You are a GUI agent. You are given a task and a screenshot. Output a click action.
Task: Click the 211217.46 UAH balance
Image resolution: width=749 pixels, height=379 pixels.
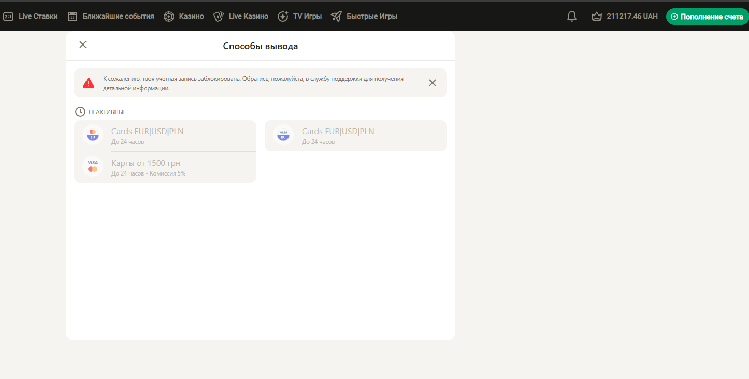click(x=632, y=17)
